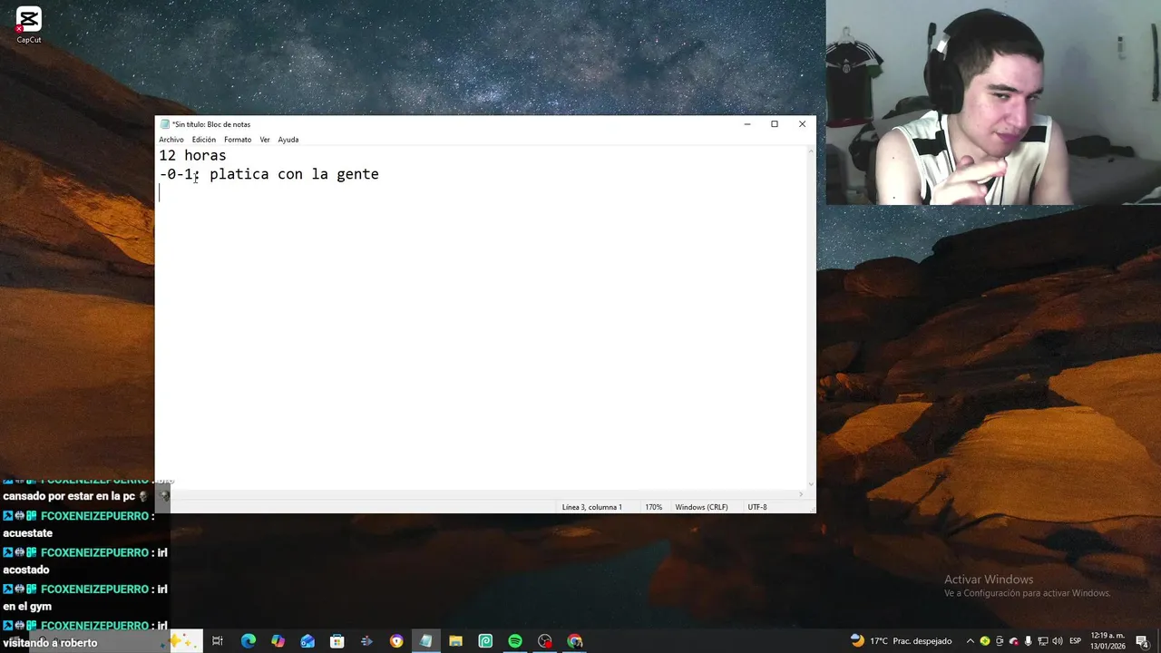Click the 170% zoom status entry
1161x653 pixels.
click(x=653, y=507)
